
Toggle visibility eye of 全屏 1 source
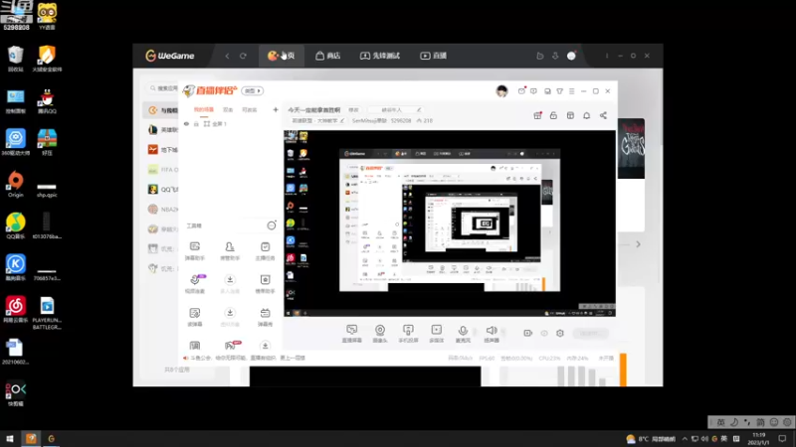coord(186,123)
